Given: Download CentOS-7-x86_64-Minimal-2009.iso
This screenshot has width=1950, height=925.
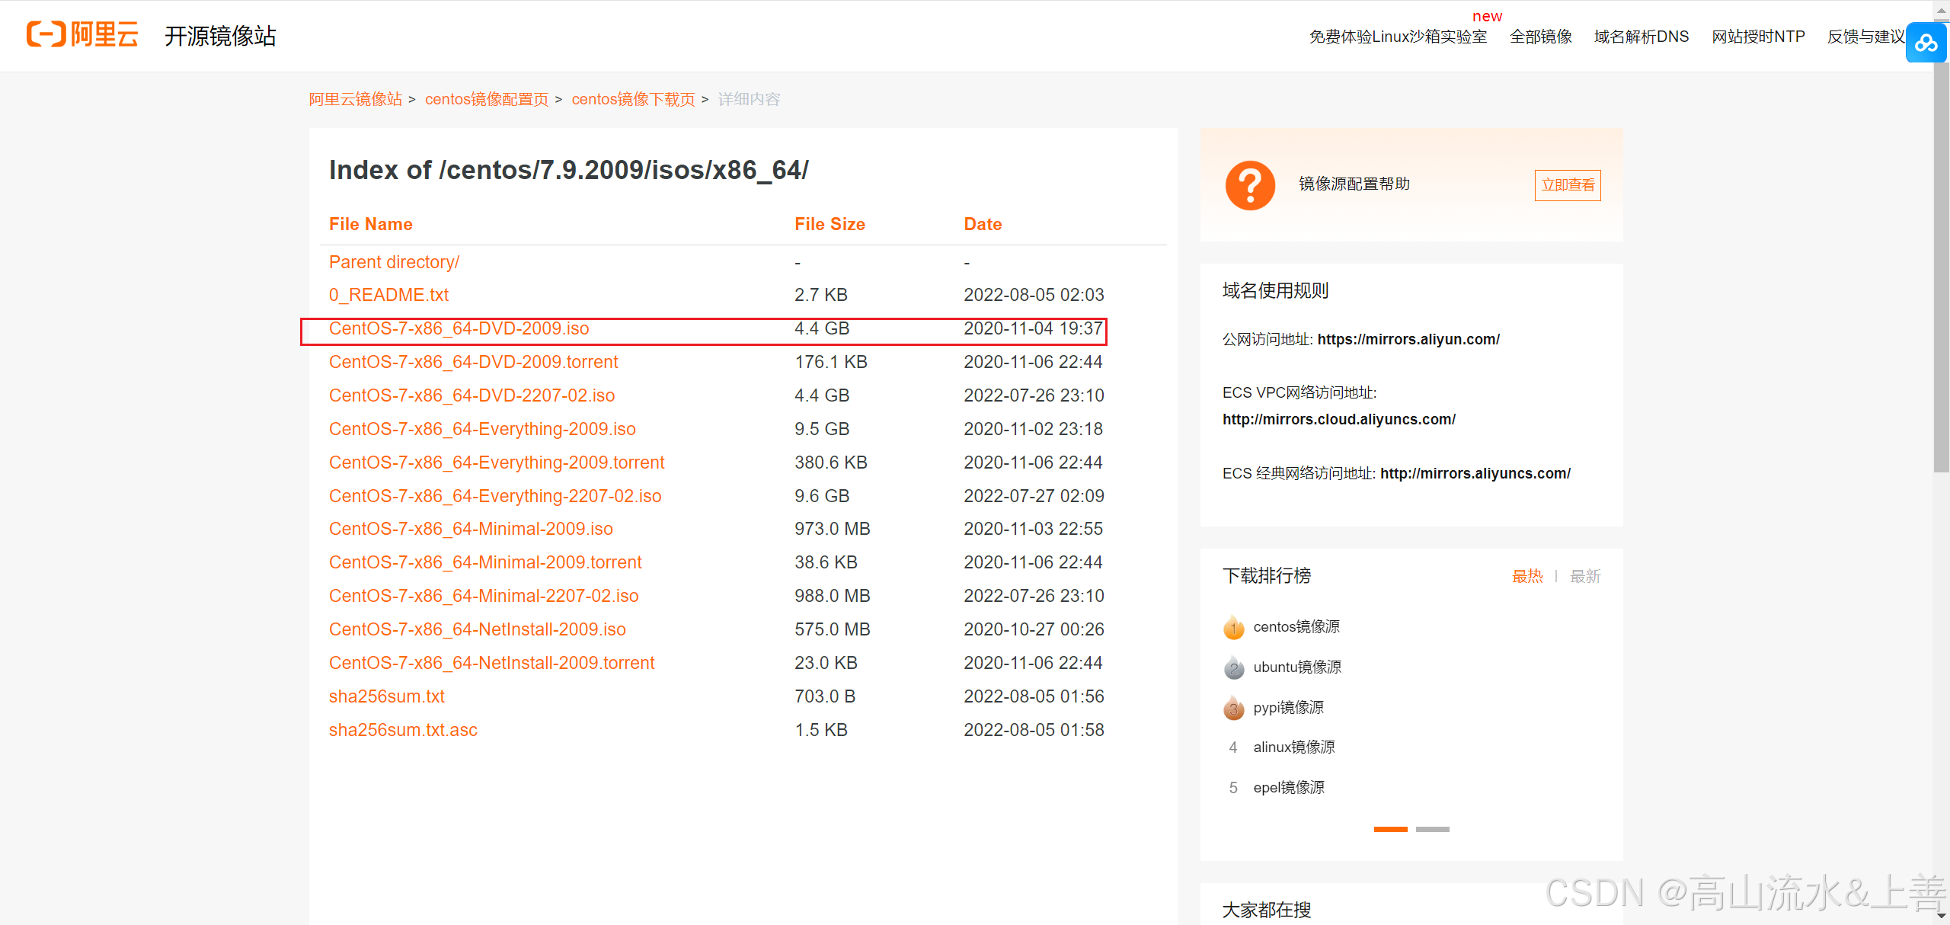Looking at the screenshot, I should pos(470,529).
